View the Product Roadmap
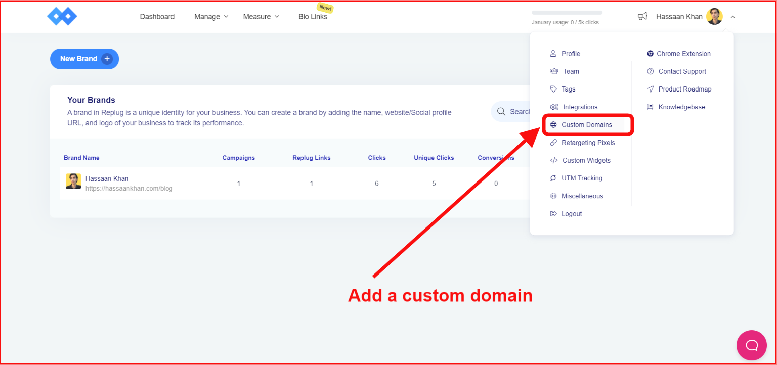 coord(685,89)
